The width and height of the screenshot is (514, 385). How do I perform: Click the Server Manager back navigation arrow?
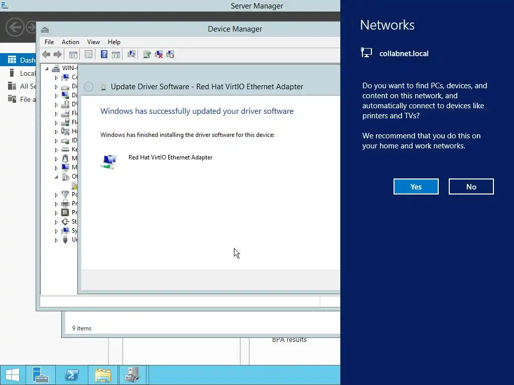point(15,27)
